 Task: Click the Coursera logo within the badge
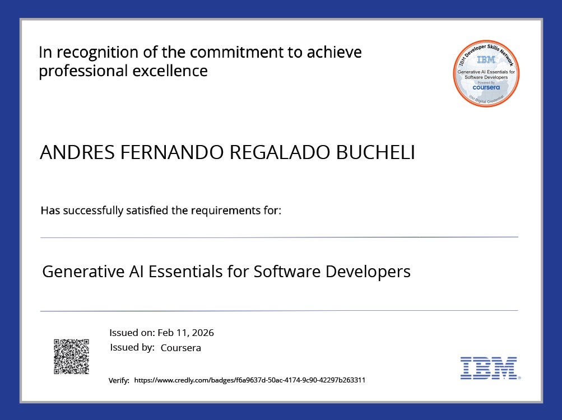(x=485, y=88)
